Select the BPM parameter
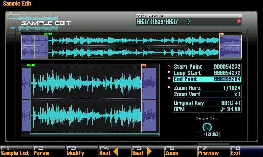263x157 pixels. point(207,109)
